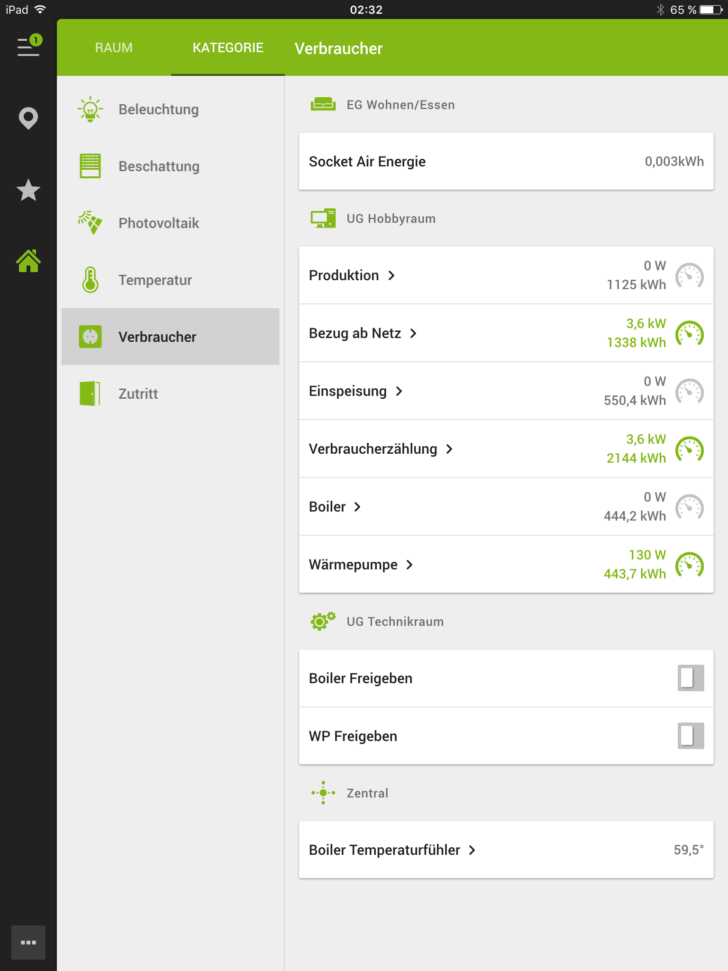
Task: Toggle the WP Freigeben switch
Action: tap(690, 736)
